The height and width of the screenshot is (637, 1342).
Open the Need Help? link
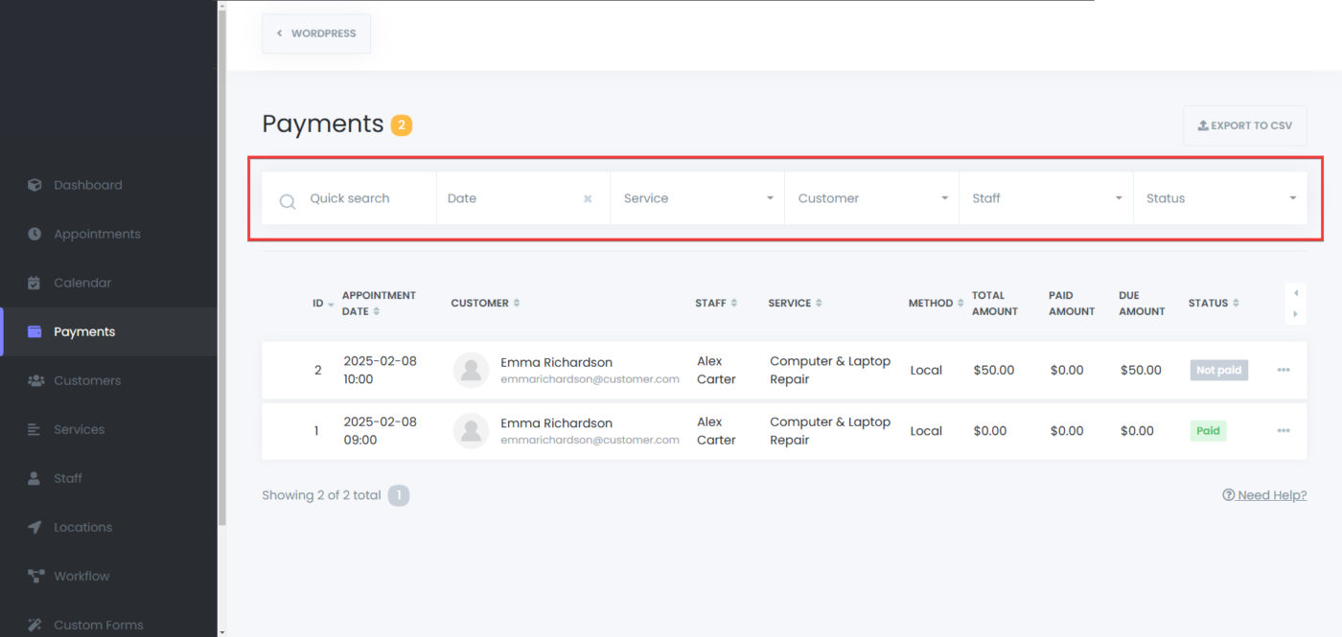pos(1264,495)
